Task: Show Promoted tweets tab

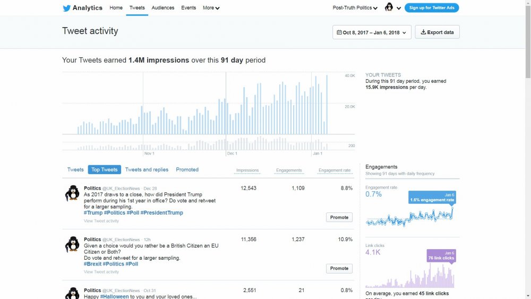Action: pyautogui.click(x=187, y=170)
